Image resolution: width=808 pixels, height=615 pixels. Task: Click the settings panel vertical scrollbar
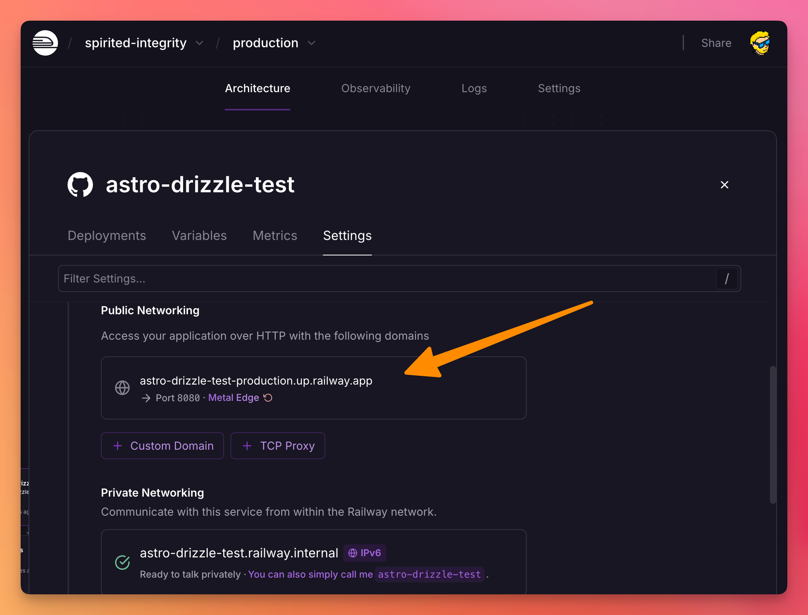[x=773, y=435]
